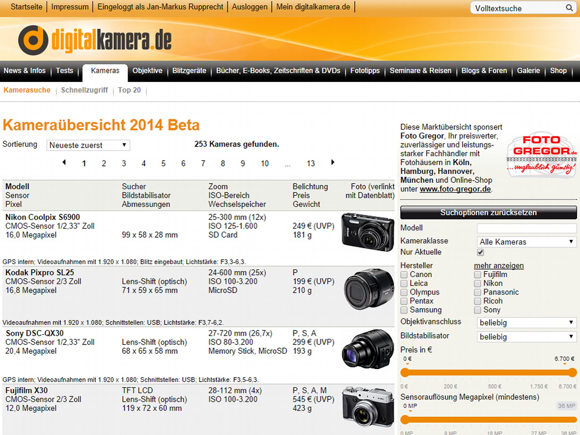Check the Samsung manufacturer checkbox

pyautogui.click(x=404, y=310)
